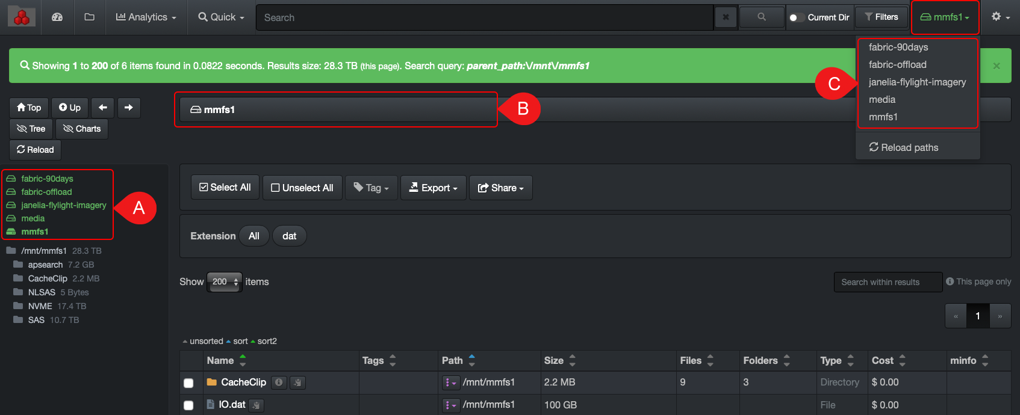Check the IO.dat row checkbox
The image size is (1020, 415).
click(x=188, y=405)
